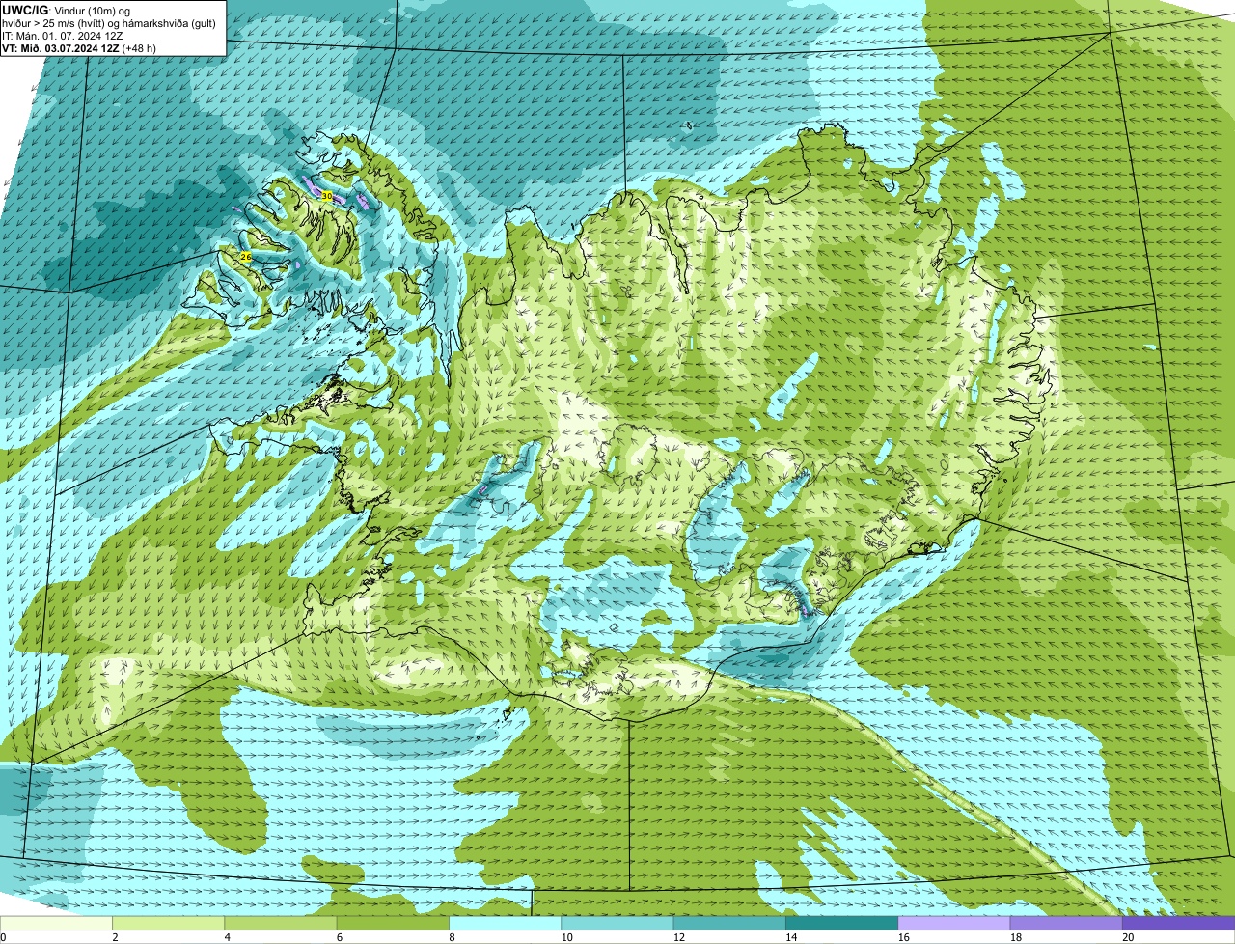The image size is (1235, 944).
Task: Pick the 4–6 m/s green legend swatch
Action: pos(281,924)
